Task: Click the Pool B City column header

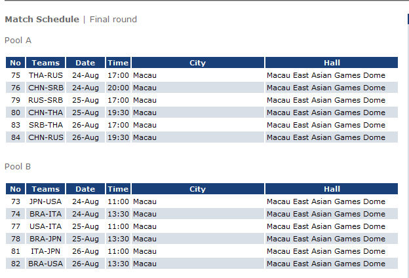Action: point(197,189)
